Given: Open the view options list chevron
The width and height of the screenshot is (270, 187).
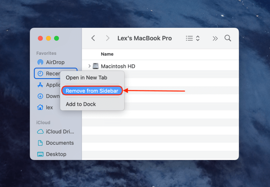Looking at the screenshot, I should pyautogui.click(x=198, y=38).
